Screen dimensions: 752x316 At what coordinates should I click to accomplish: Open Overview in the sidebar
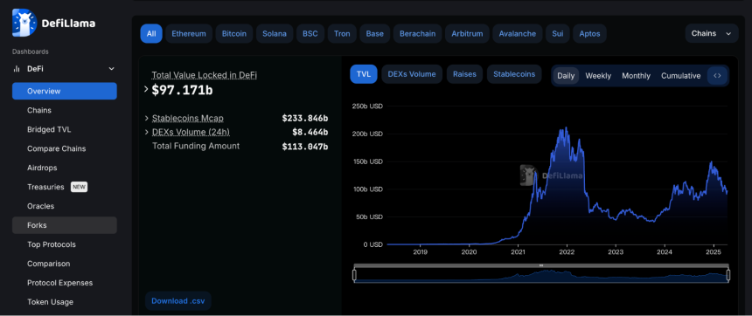64,91
